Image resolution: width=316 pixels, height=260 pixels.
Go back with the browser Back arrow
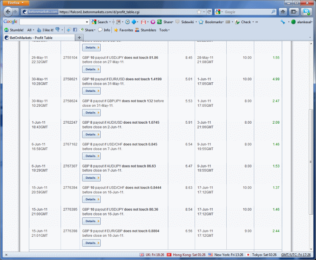(8, 12)
